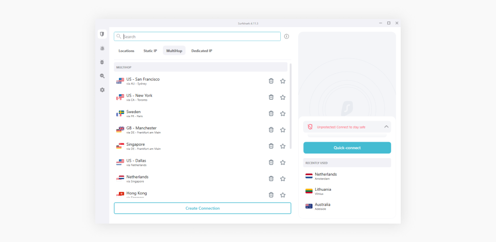Switch to the Locations tab
Image resolution: width=496 pixels, height=242 pixels.
[126, 51]
